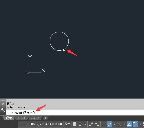144x128 pixels.
Task: Toggle ortho mode icon
Action: point(103,124)
